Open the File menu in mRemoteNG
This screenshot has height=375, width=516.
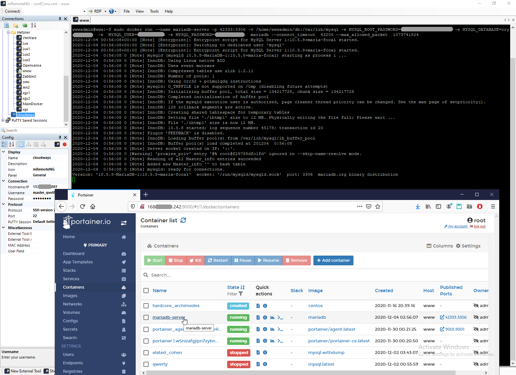coord(127,11)
